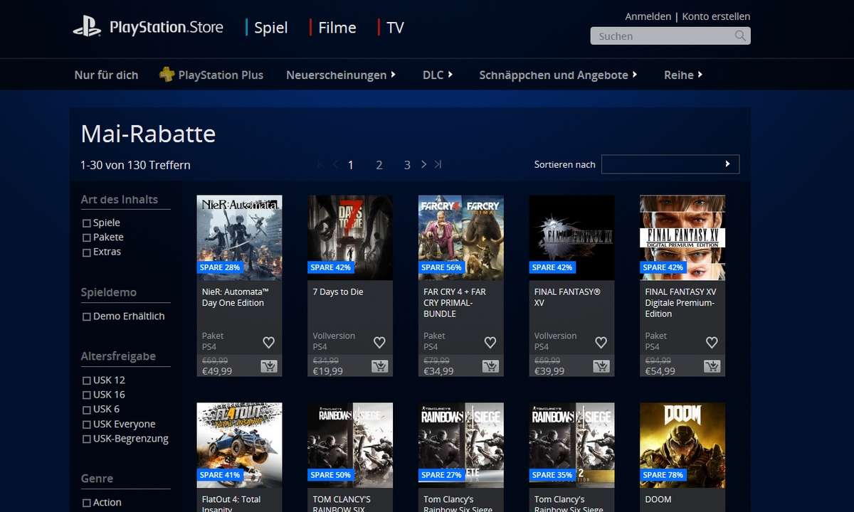Check the Spiele filter

[x=87, y=223]
